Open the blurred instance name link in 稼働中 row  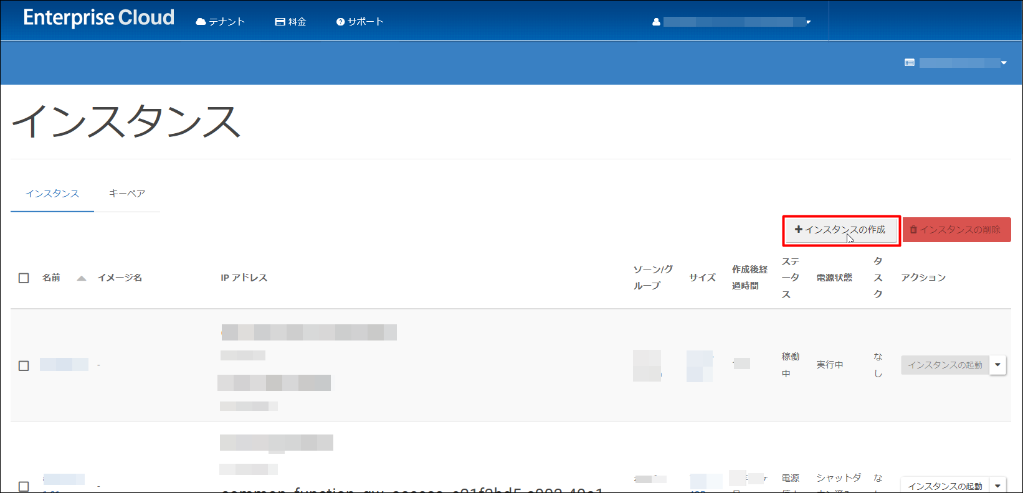point(64,364)
